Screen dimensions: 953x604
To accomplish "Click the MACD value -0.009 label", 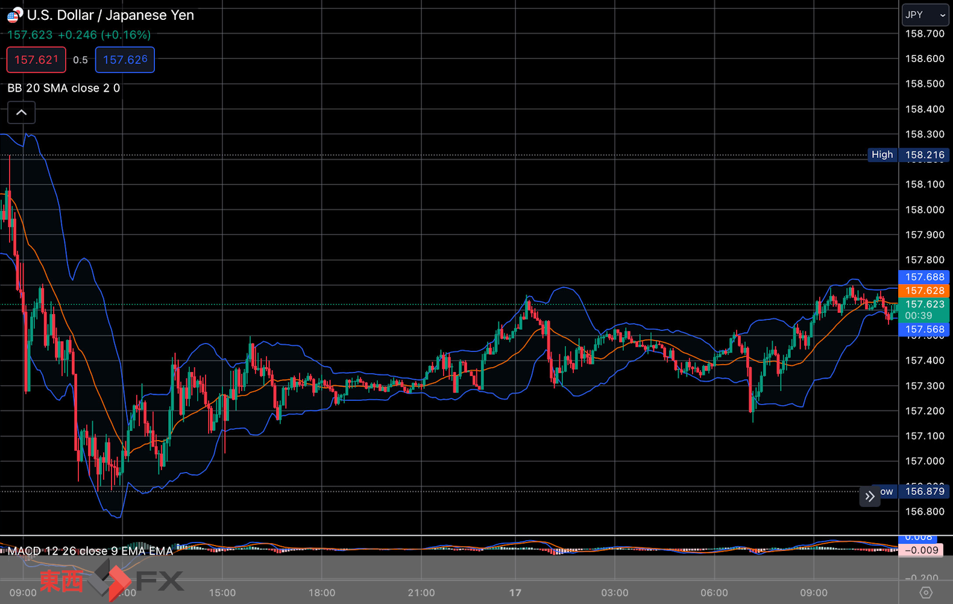I will click(x=920, y=550).
